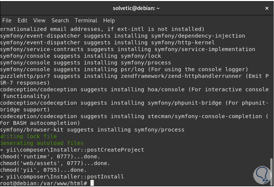Click the root@debian:/var/www/html# prompt text
Image resolution: width=274 pixels, height=187 pixels.
(44, 183)
